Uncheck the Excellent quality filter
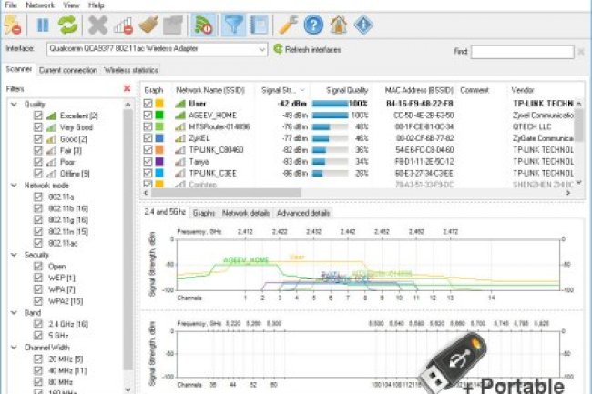The width and height of the screenshot is (592, 394). pyautogui.click(x=38, y=116)
